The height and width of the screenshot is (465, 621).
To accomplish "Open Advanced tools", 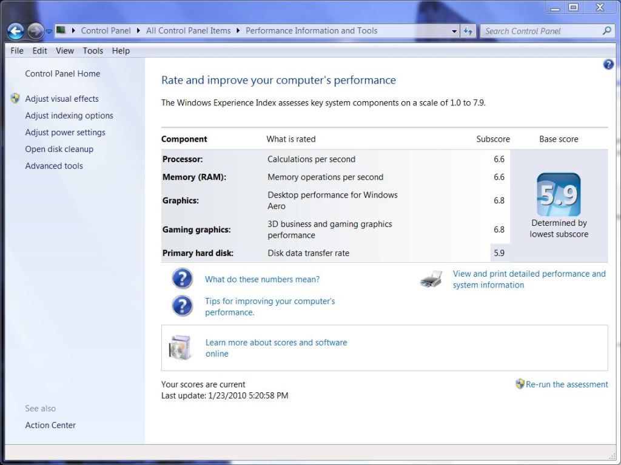I will (54, 166).
